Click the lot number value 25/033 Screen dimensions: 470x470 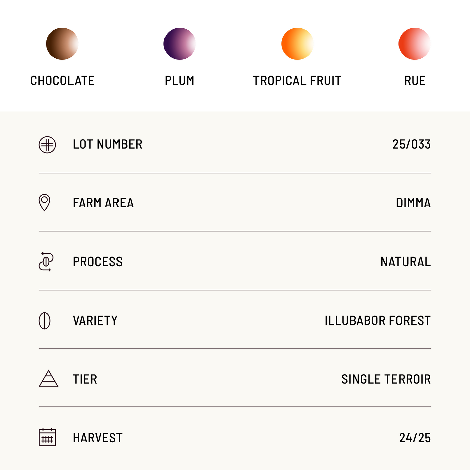click(412, 144)
